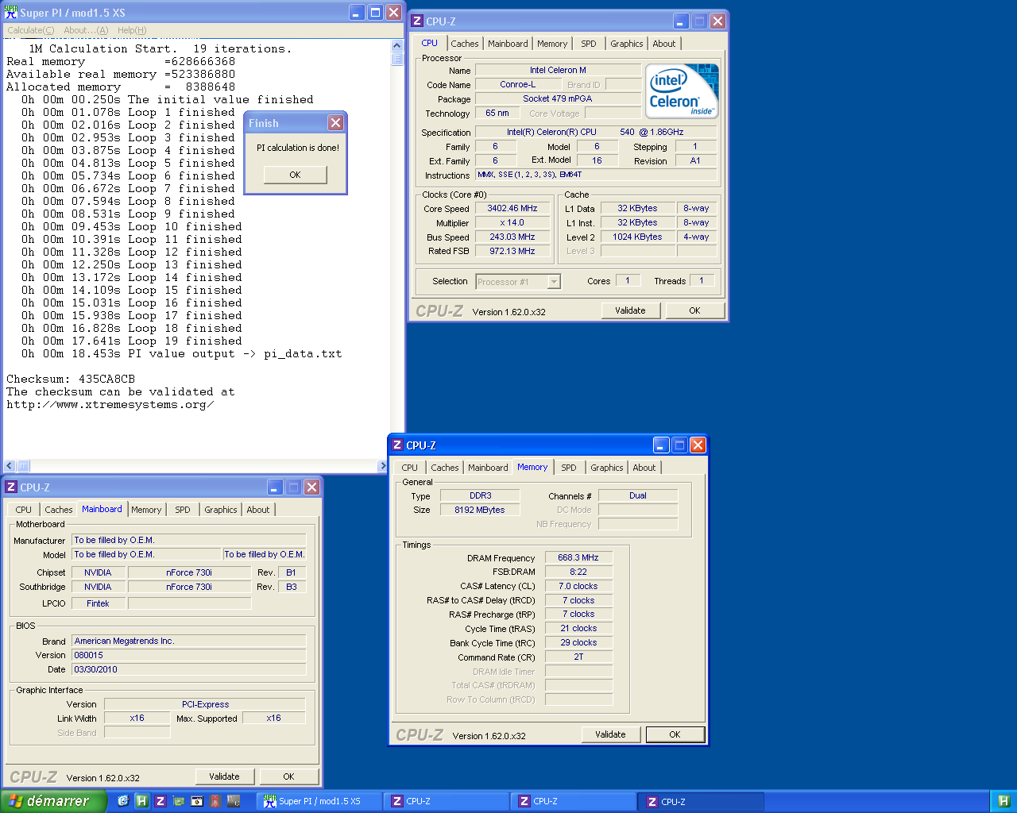This screenshot has height=813, width=1017.
Task: Select SPD tab in the CPU-Z CPU window
Action: point(589,44)
